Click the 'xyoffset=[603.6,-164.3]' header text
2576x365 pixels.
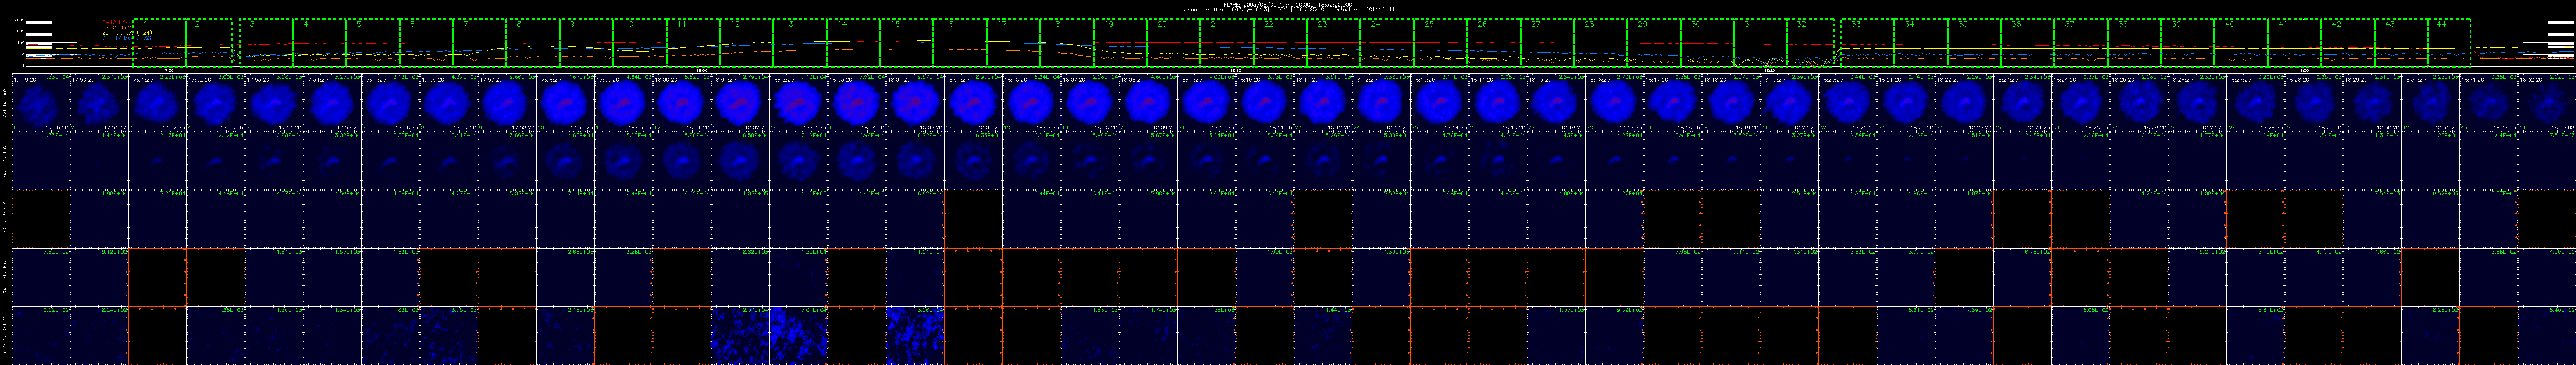coord(1237,10)
